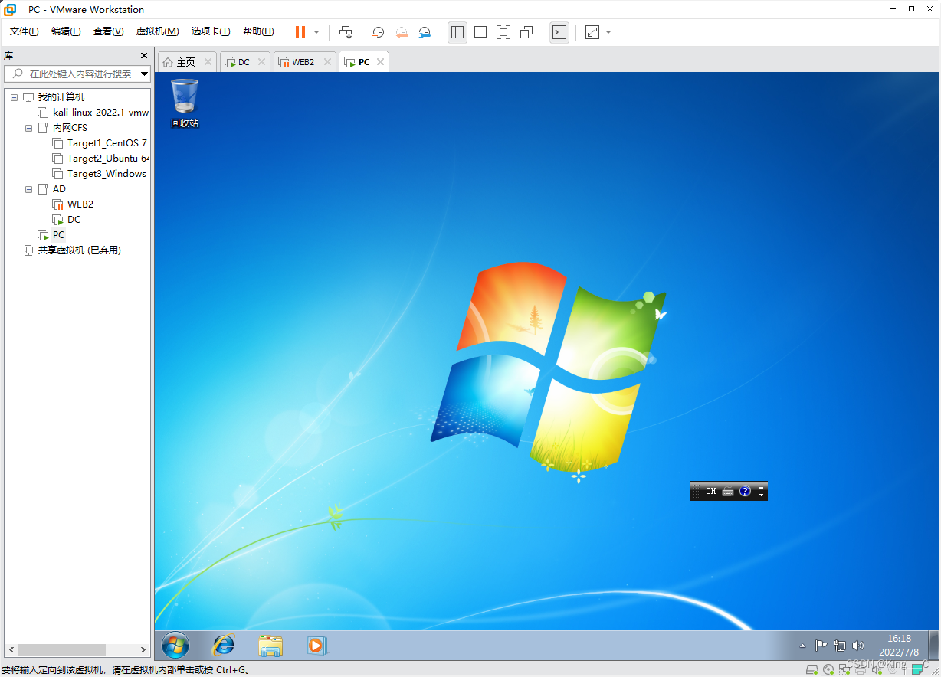Take a snapshot of this virtual machine
Image resolution: width=941 pixels, height=677 pixels.
click(x=378, y=32)
